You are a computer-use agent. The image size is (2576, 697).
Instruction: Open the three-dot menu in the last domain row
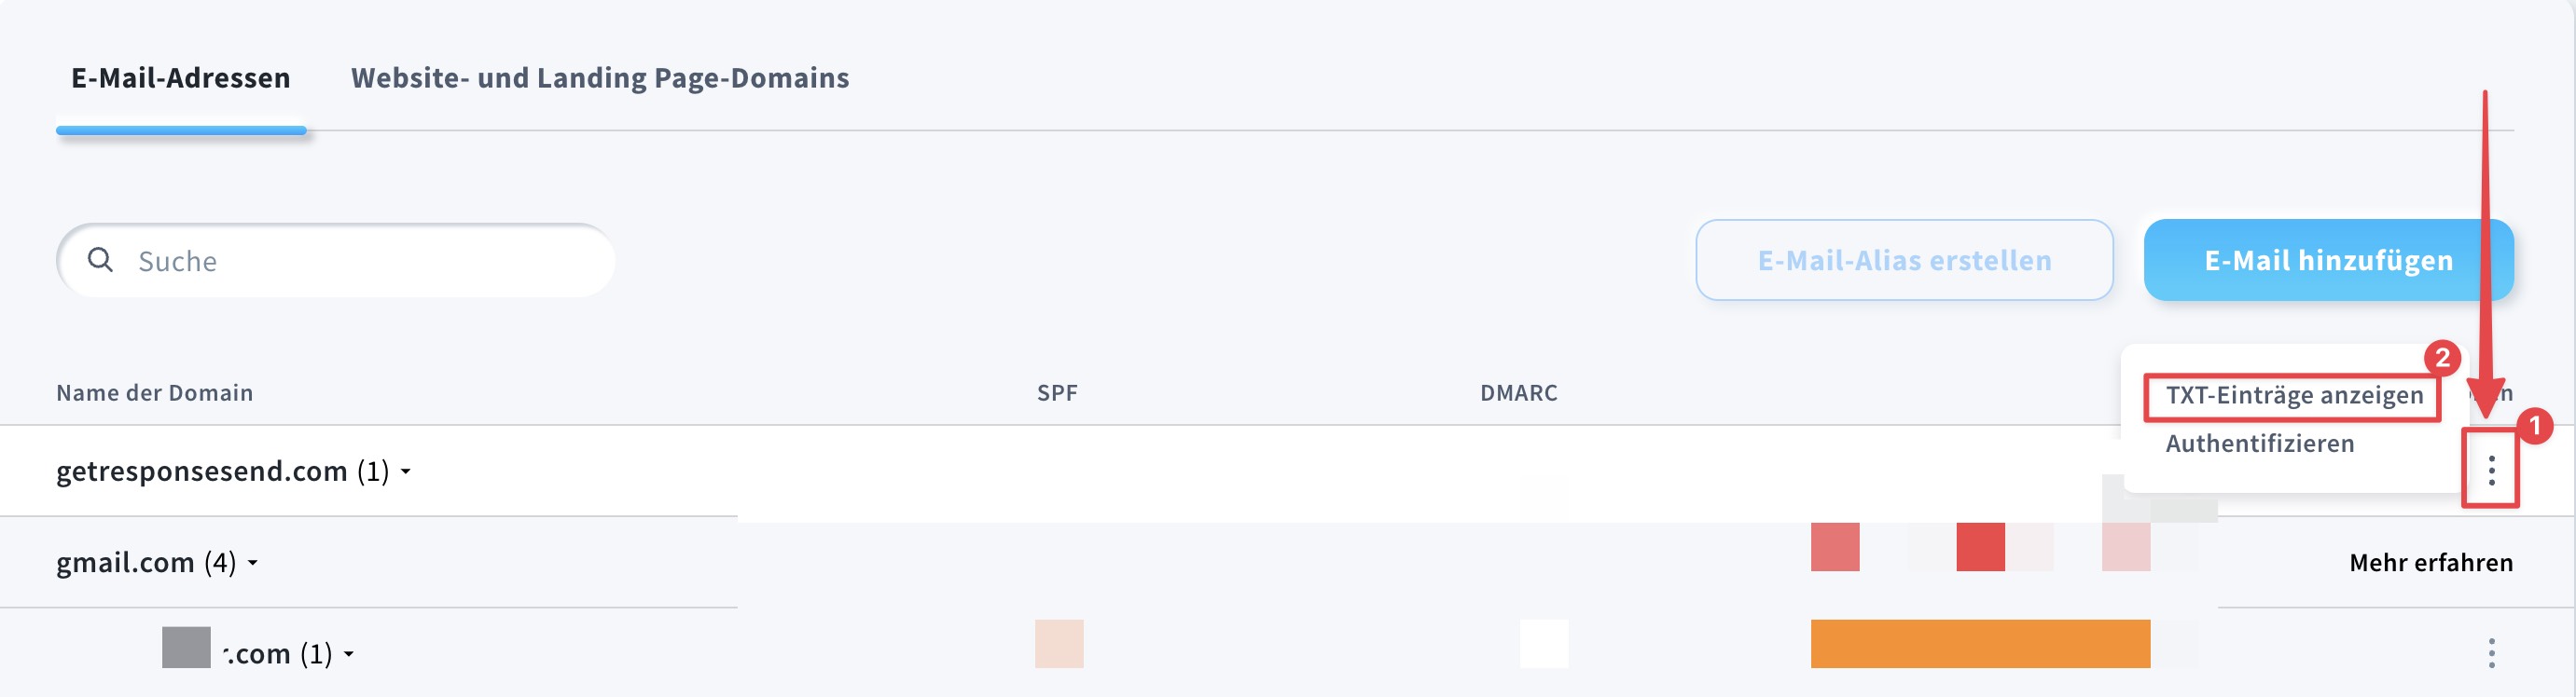(x=2490, y=653)
